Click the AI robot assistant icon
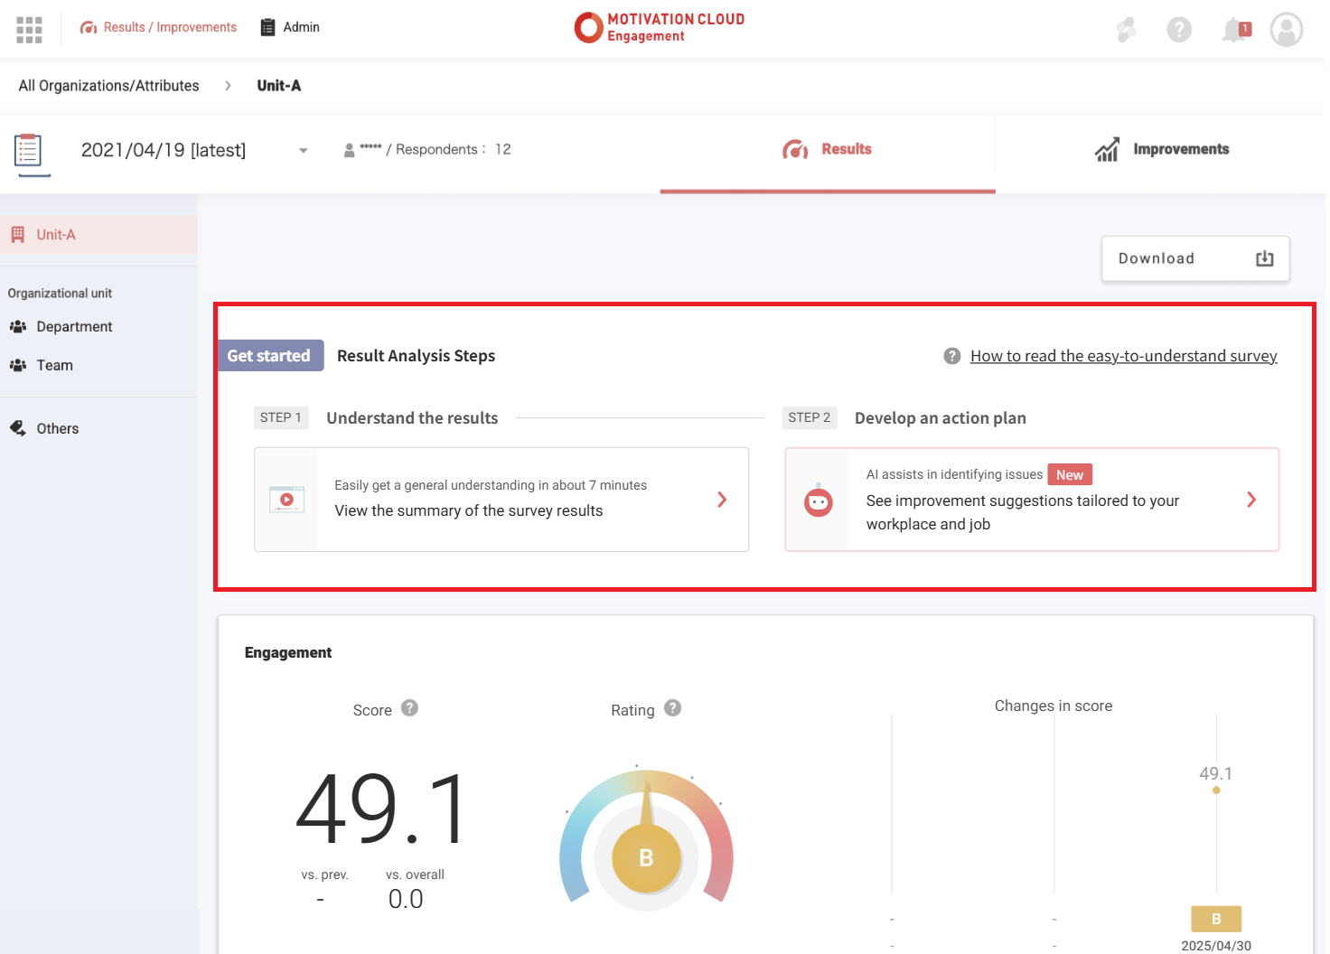The image size is (1330, 954). 819,500
